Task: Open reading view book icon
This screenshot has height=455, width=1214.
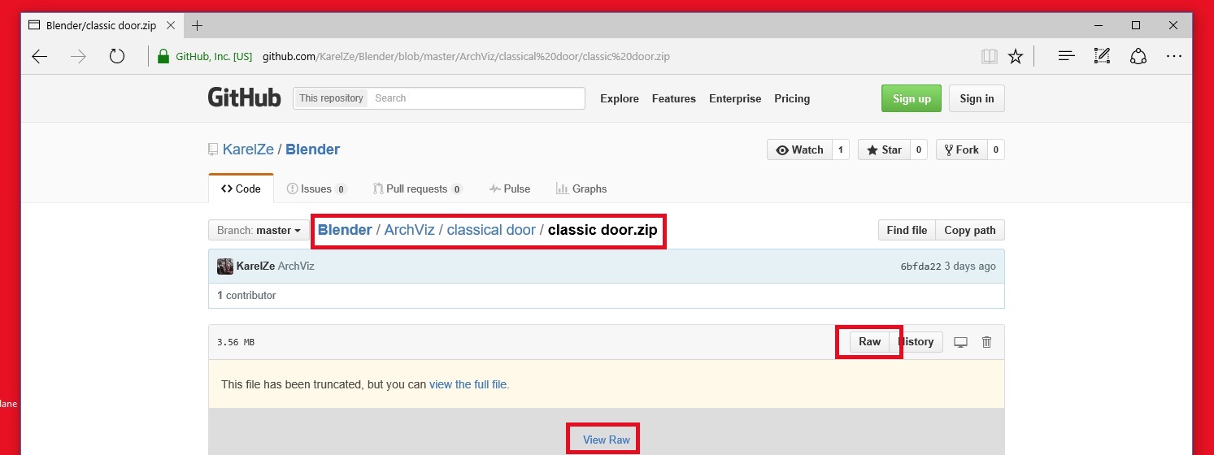Action: (x=989, y=57)
